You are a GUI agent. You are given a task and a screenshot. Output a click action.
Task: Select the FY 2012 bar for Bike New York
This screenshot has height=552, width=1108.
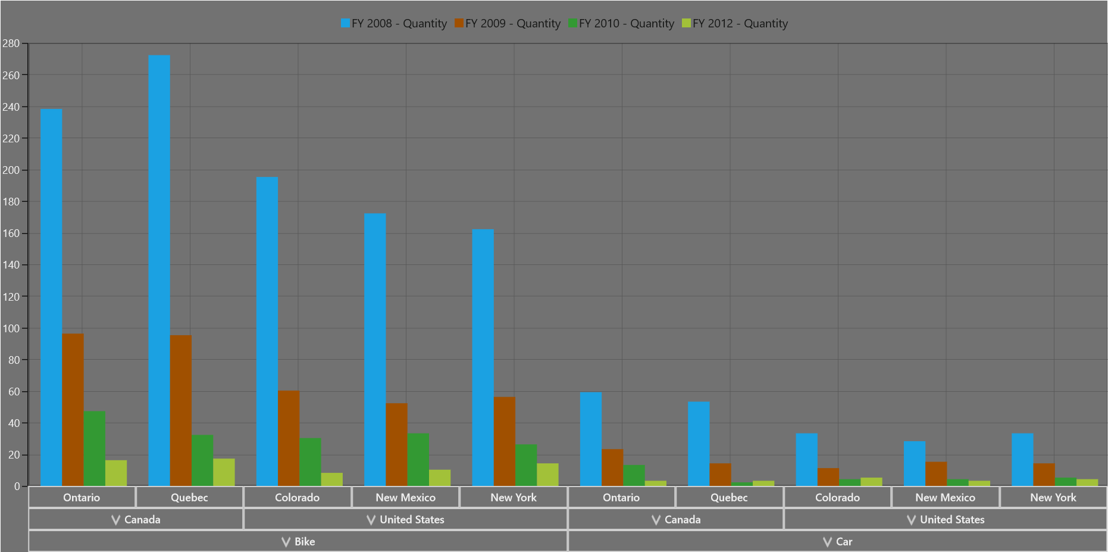[x=547, y=475]
